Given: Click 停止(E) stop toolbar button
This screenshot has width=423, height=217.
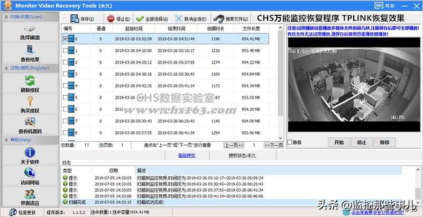Looking at the screenshot, I should (x=118, y=19).
